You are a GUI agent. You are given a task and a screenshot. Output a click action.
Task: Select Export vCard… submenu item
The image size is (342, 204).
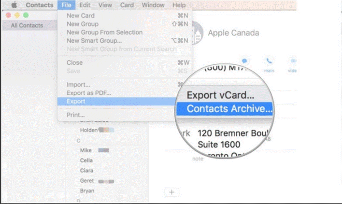[220, 95]
